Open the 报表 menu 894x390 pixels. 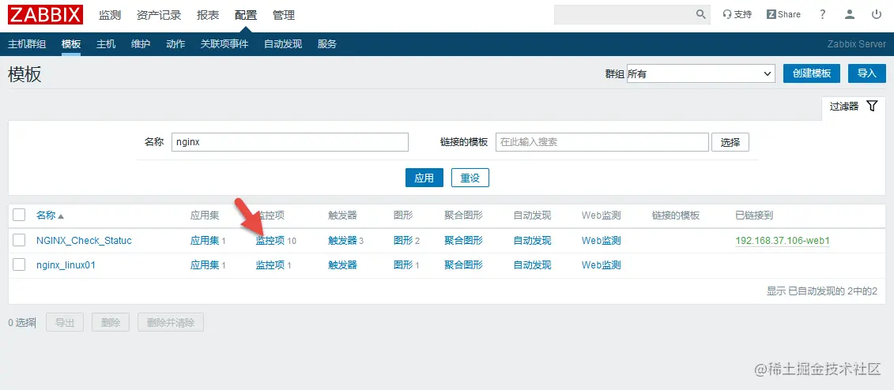[x=208, y=15]
